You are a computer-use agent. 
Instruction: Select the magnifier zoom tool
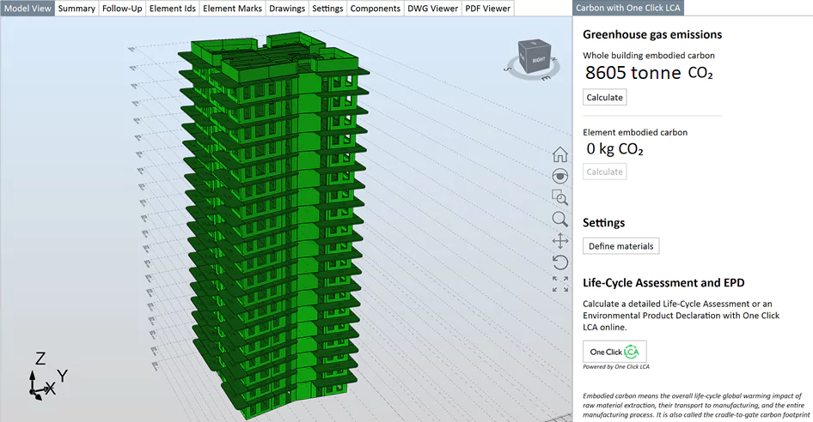pos(560,219)
